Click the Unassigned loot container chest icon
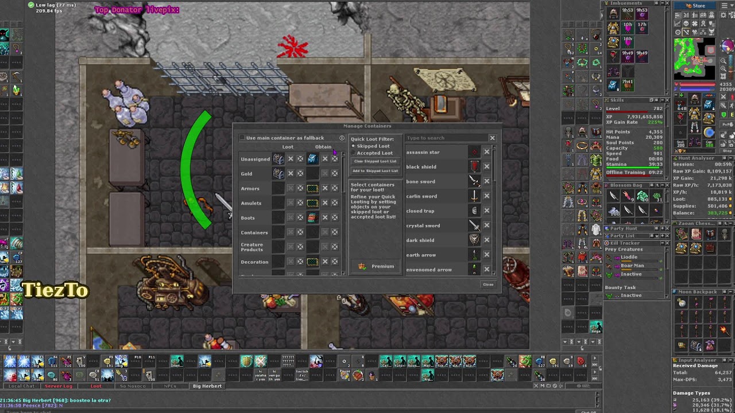Viewport: 735px width, 413px height. 278,159
